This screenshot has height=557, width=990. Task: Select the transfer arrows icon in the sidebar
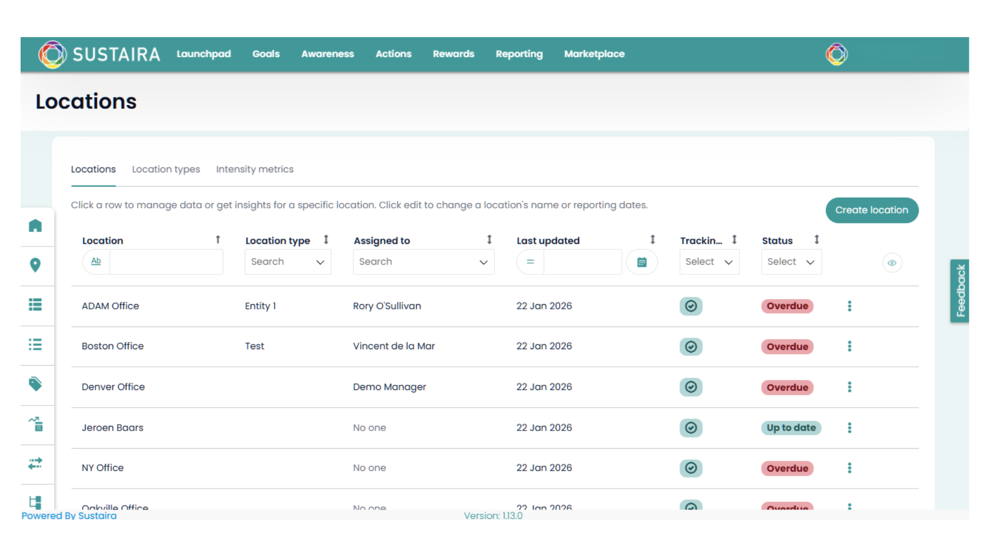coord(36,464)
